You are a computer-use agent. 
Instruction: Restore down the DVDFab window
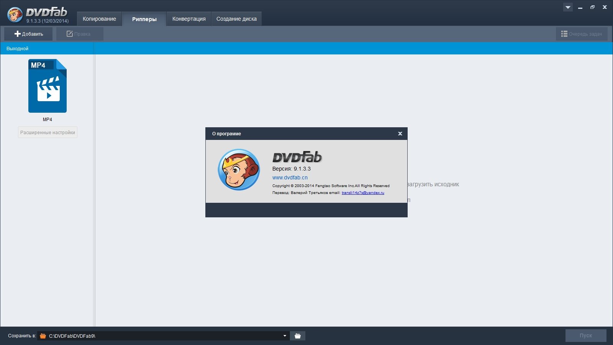(592, 7)
